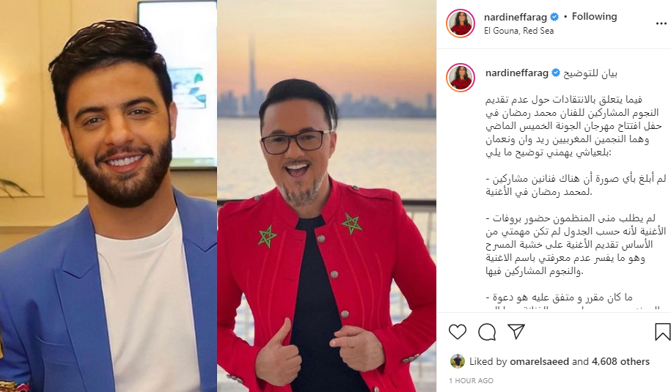This screenshot has height=392, width=671.
Task: Toggle the Following button
Action: click(x=595, y=17)
